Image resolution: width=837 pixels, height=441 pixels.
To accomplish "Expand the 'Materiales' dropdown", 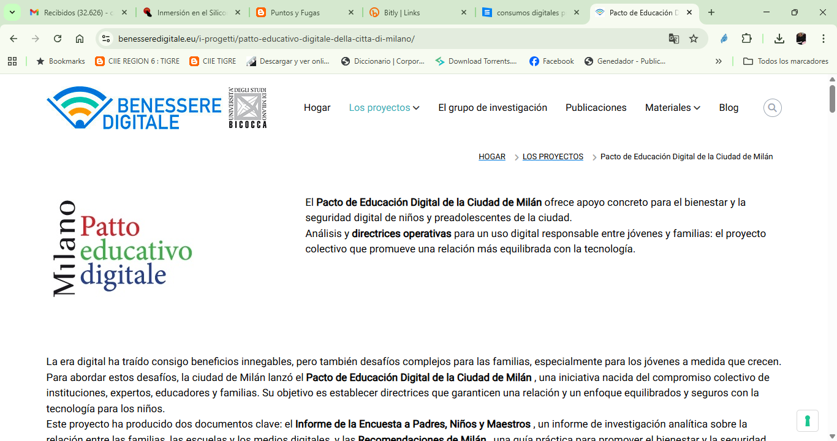I will point(672,107).
